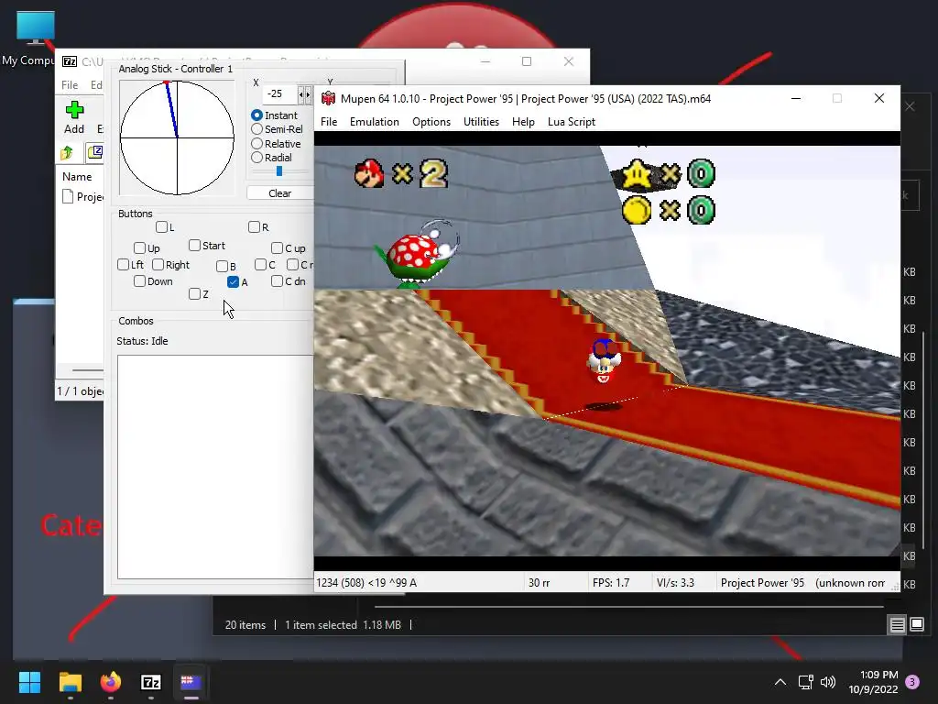Screen dimensions: 938x704
Task: Show hidden tray icons chevron
Action: coord(780,682)
